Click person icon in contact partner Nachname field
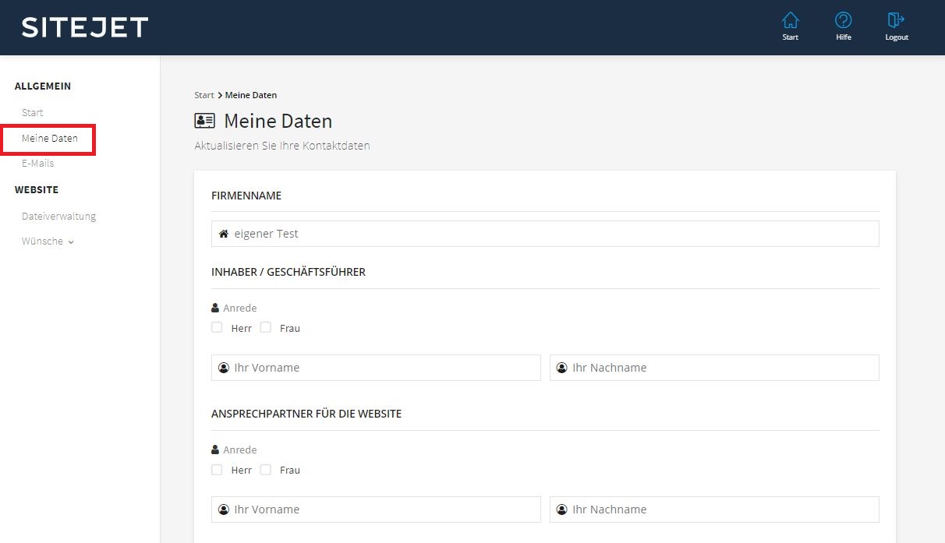 coord(562,510)
